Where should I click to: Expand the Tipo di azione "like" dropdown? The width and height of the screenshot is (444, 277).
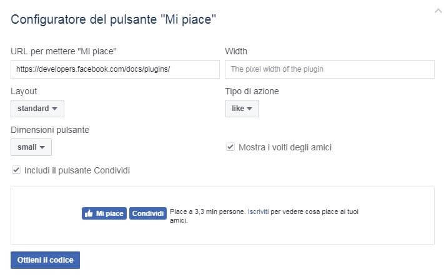(242, 109)
